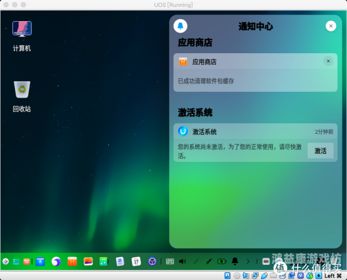Viewport: 347px width, 280px height.
Task: Click the volume speaker icon in dock
Action: click(x=182, y=262)
